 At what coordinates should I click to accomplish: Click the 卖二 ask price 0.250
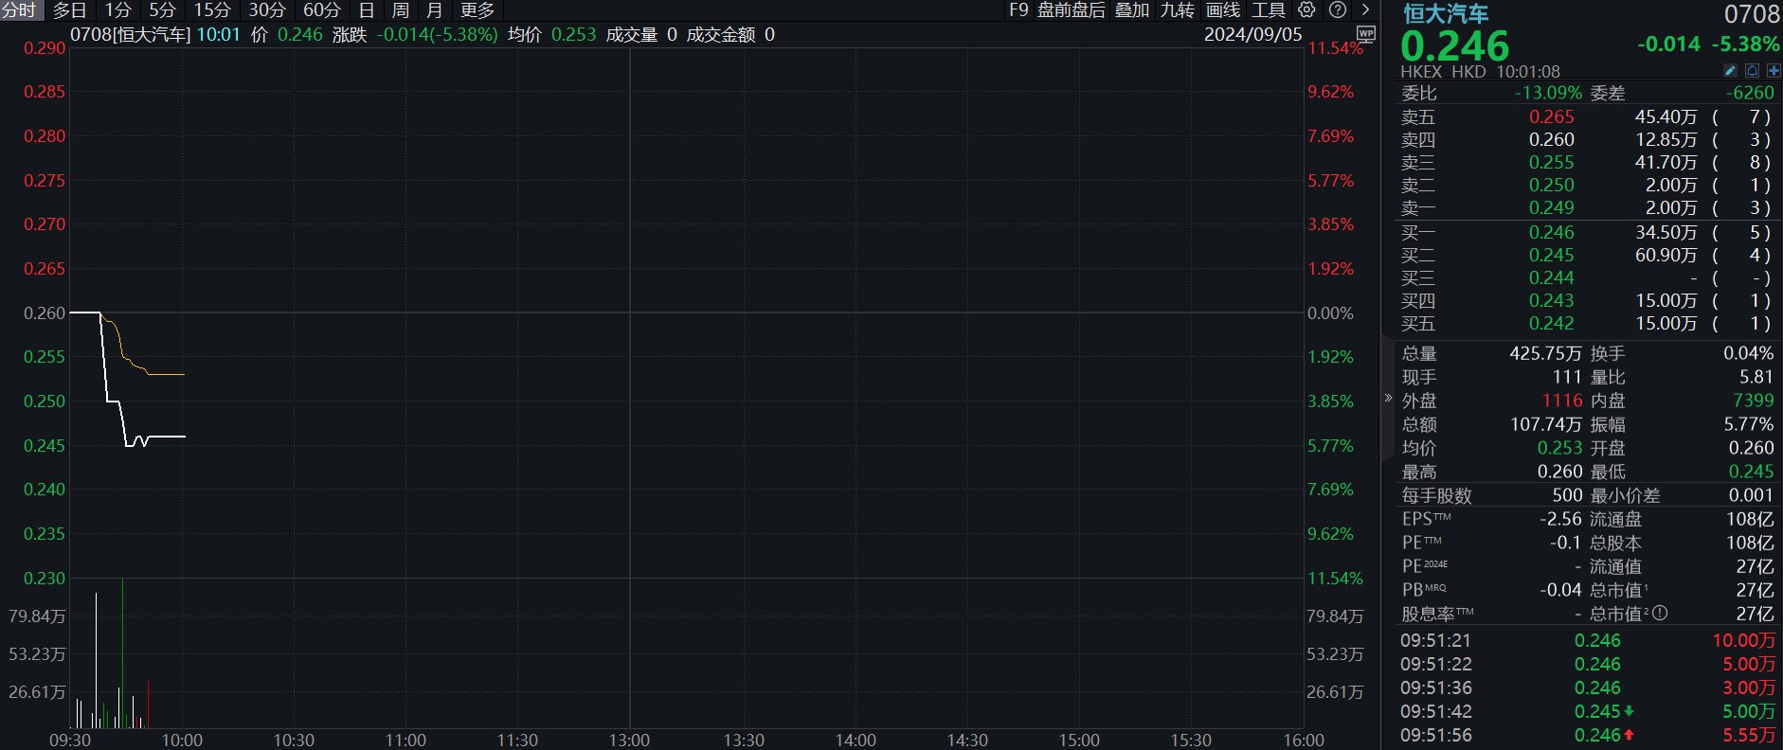(x=1551, y=185)
